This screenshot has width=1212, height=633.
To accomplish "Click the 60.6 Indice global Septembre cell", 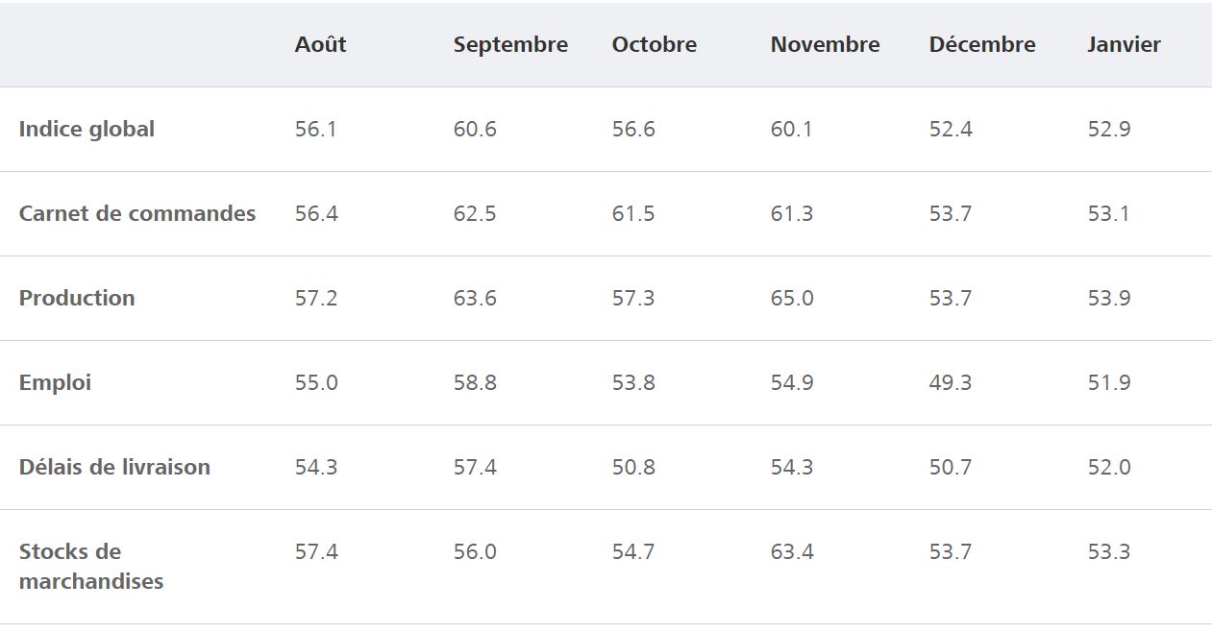I will click(x=475, y=129).
